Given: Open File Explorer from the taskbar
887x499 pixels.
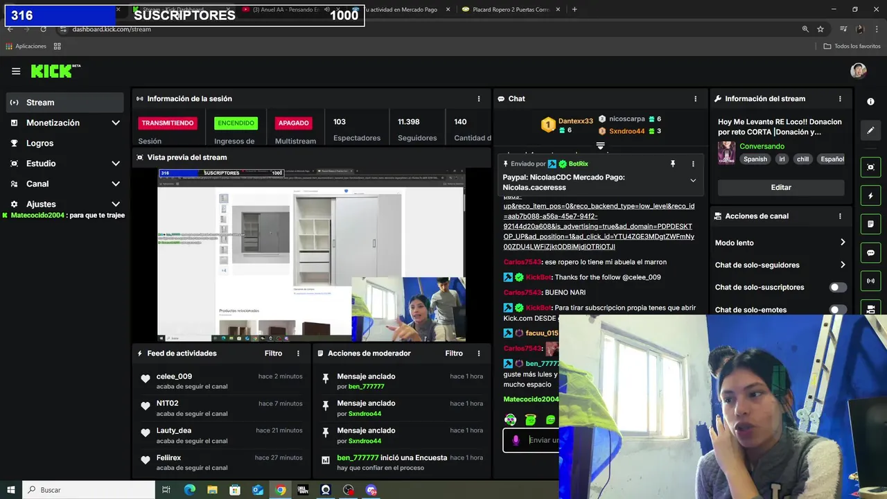Looking at the screenshot, I should (x=212, y=490).
